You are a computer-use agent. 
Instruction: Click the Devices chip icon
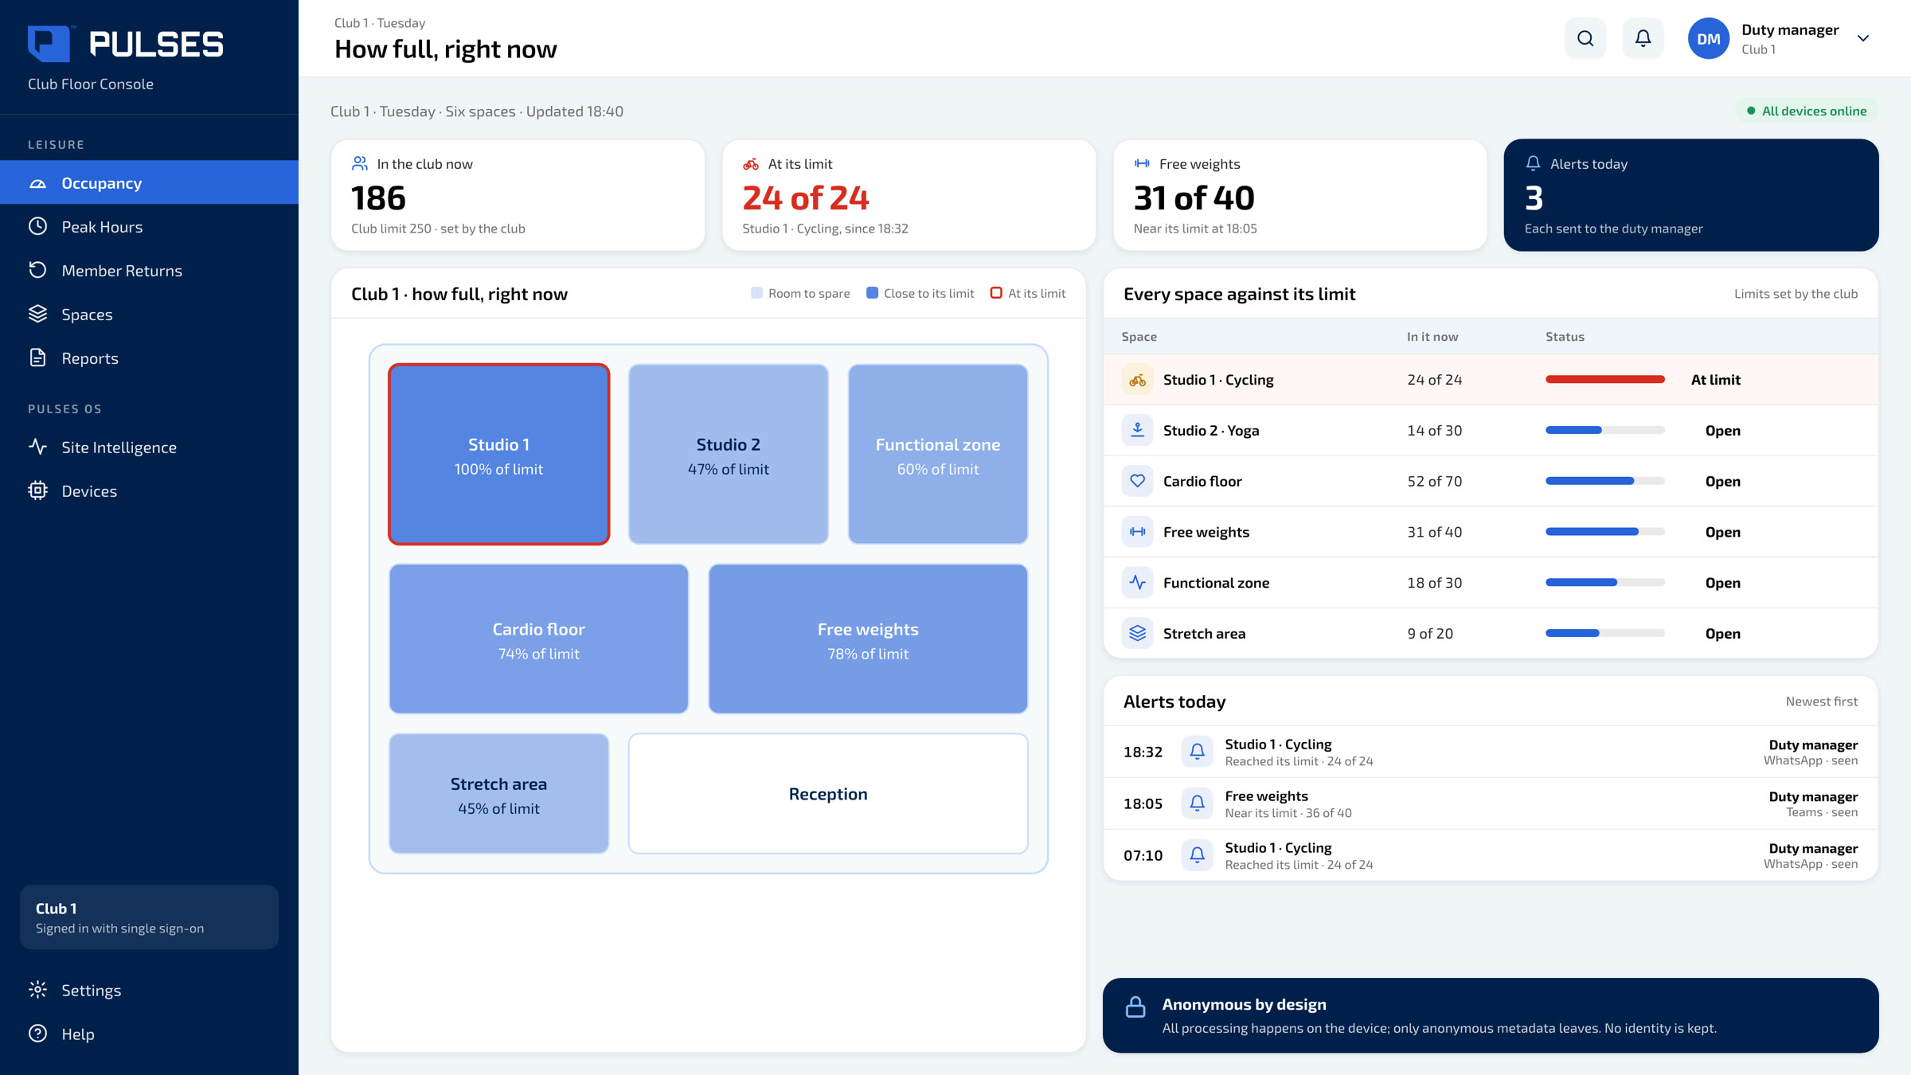pyautogui.click(x=37, y=491)
